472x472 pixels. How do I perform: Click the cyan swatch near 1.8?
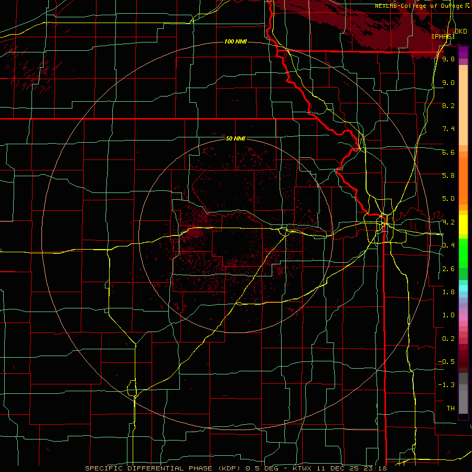pyautogui.click(x=463, y=288)
